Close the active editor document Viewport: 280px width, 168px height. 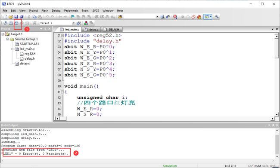point(277,29)
